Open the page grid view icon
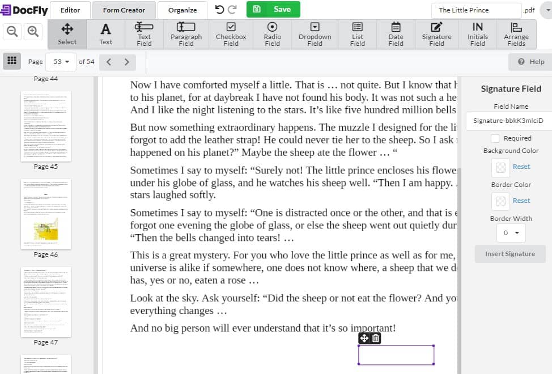The image size is (552, 374). point(12,61)
